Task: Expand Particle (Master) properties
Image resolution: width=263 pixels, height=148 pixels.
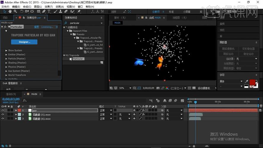Action: pos(6,59)
